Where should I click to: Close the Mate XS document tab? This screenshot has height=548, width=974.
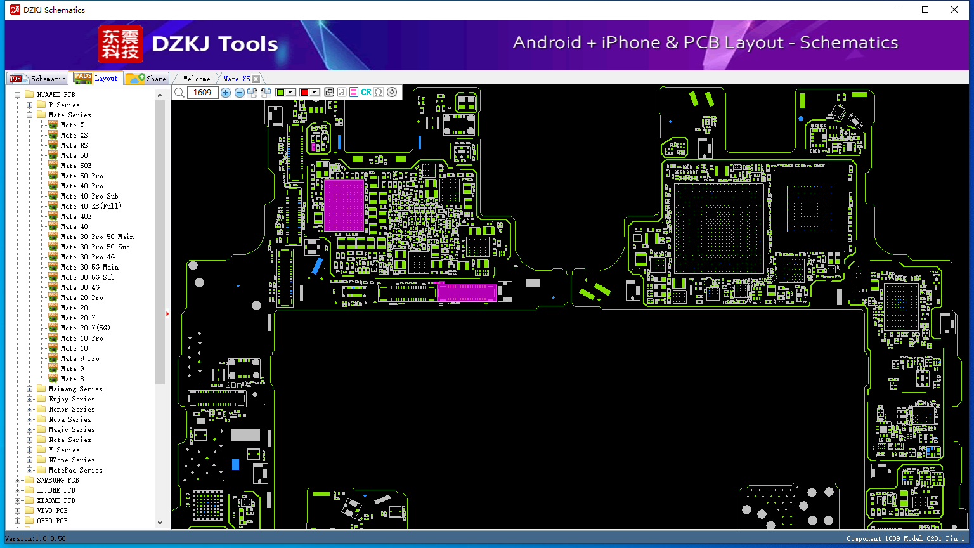[256, 79]
